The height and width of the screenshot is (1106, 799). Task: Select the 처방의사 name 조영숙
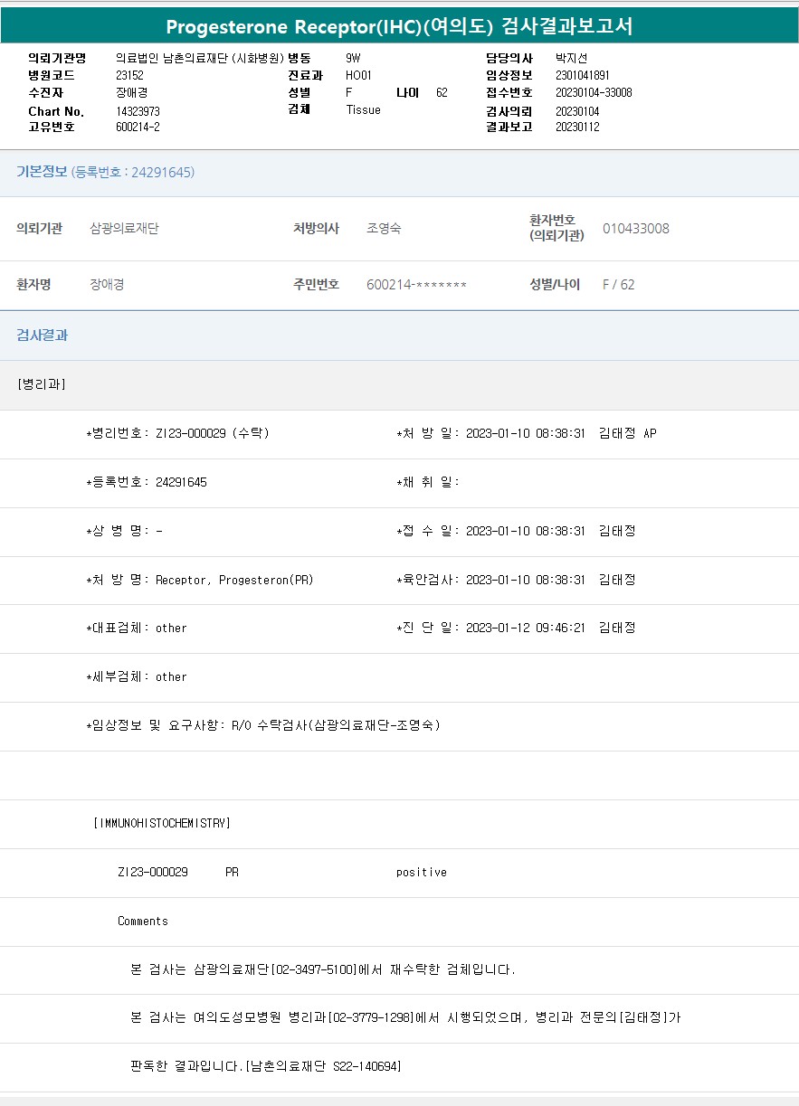click(x=384, y=229)
